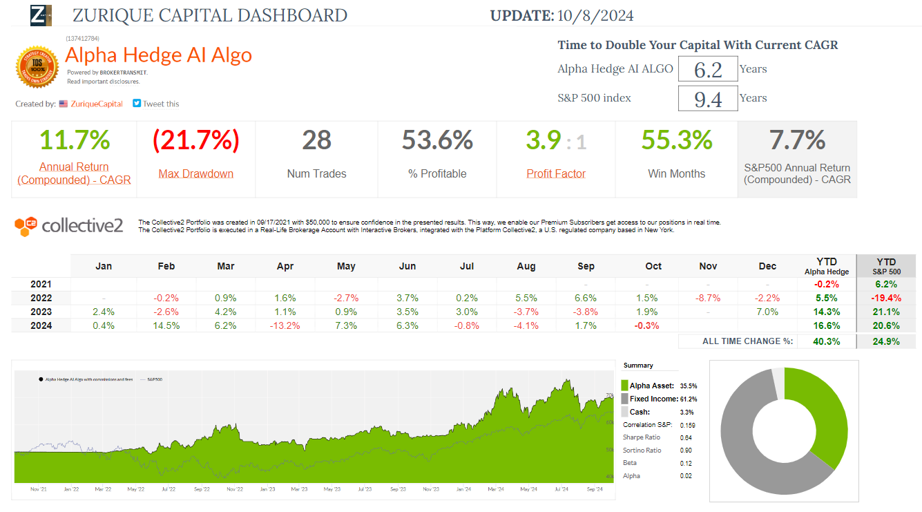This screenshot has height=512, width=922.
Task: Click the Jan column header
Action: (x=104, y=266)
